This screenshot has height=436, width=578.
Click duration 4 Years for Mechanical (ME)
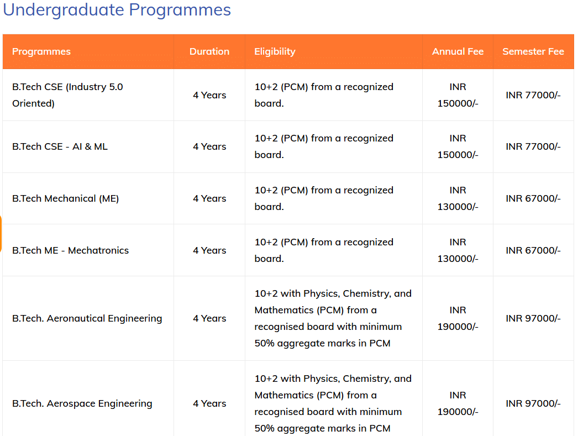click(x=209, y=198)
